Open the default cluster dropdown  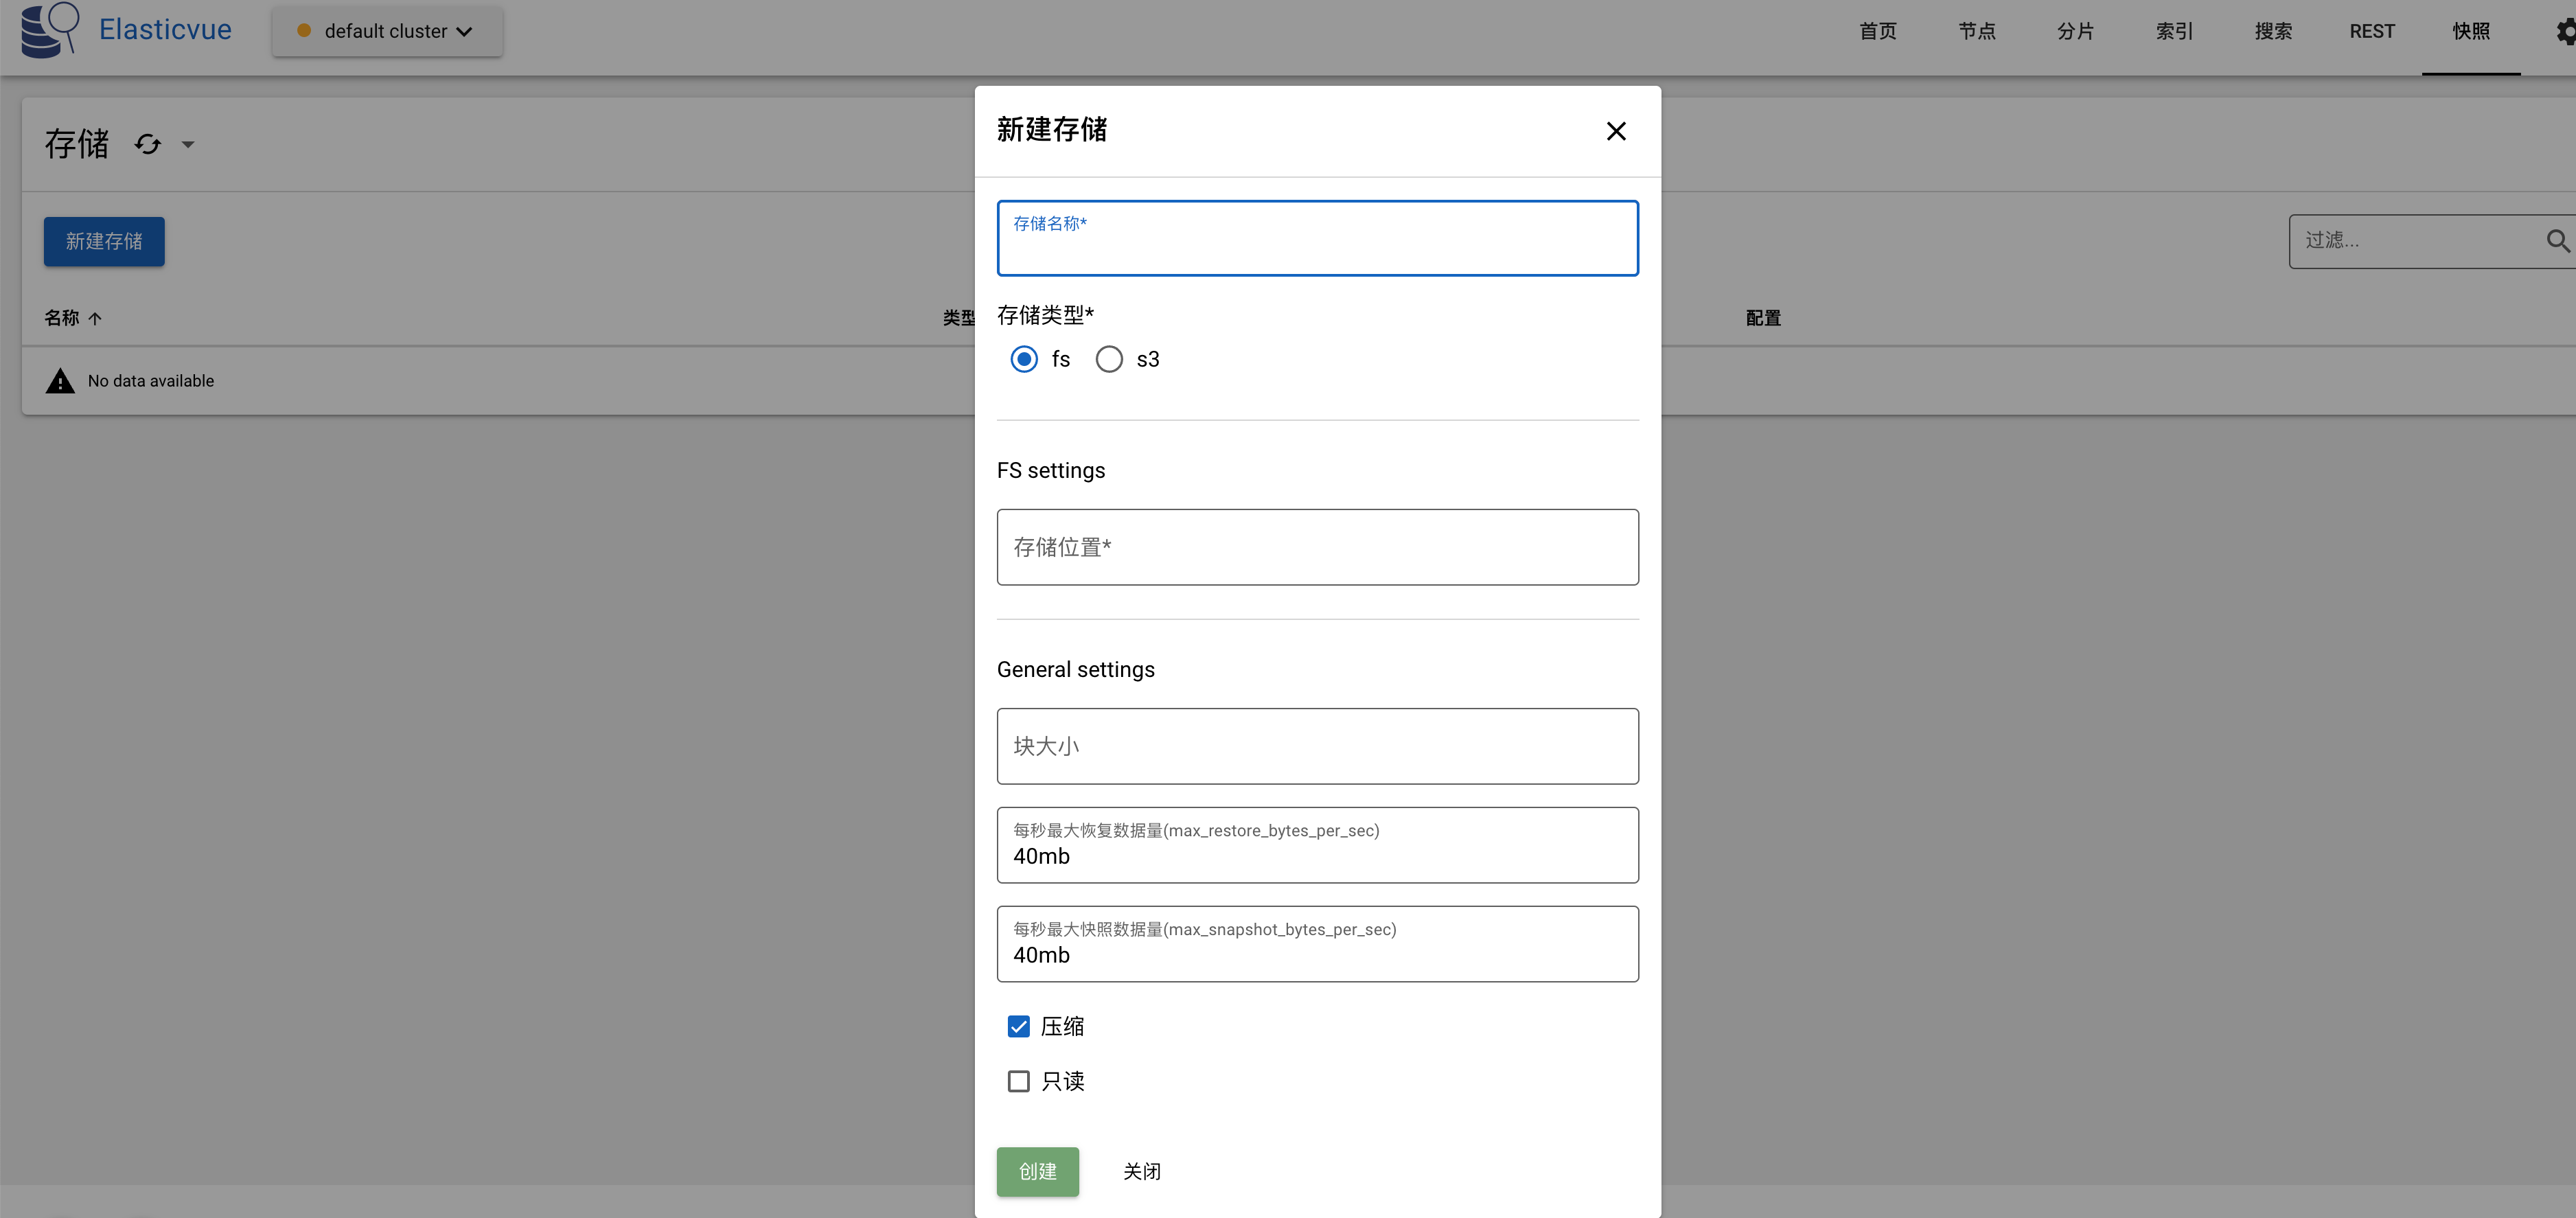387,31
